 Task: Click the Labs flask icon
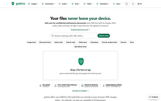tap(114, 4)
